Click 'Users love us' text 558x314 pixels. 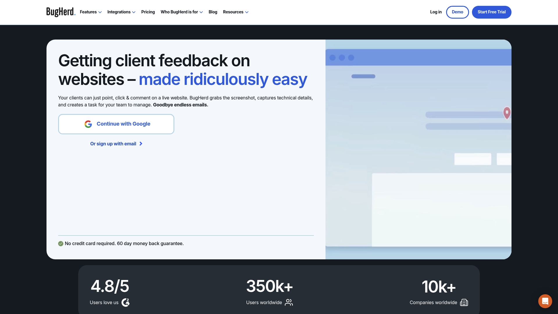(104, 302)
